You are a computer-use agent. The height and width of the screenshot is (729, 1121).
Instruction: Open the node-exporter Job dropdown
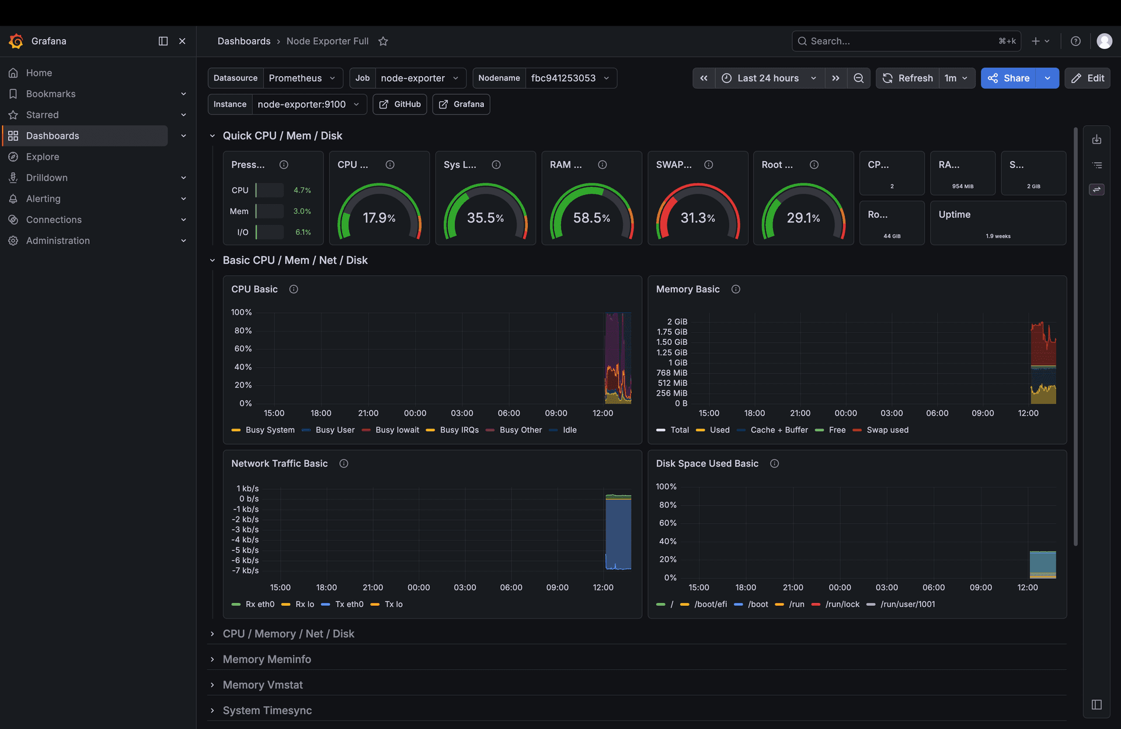420,78
